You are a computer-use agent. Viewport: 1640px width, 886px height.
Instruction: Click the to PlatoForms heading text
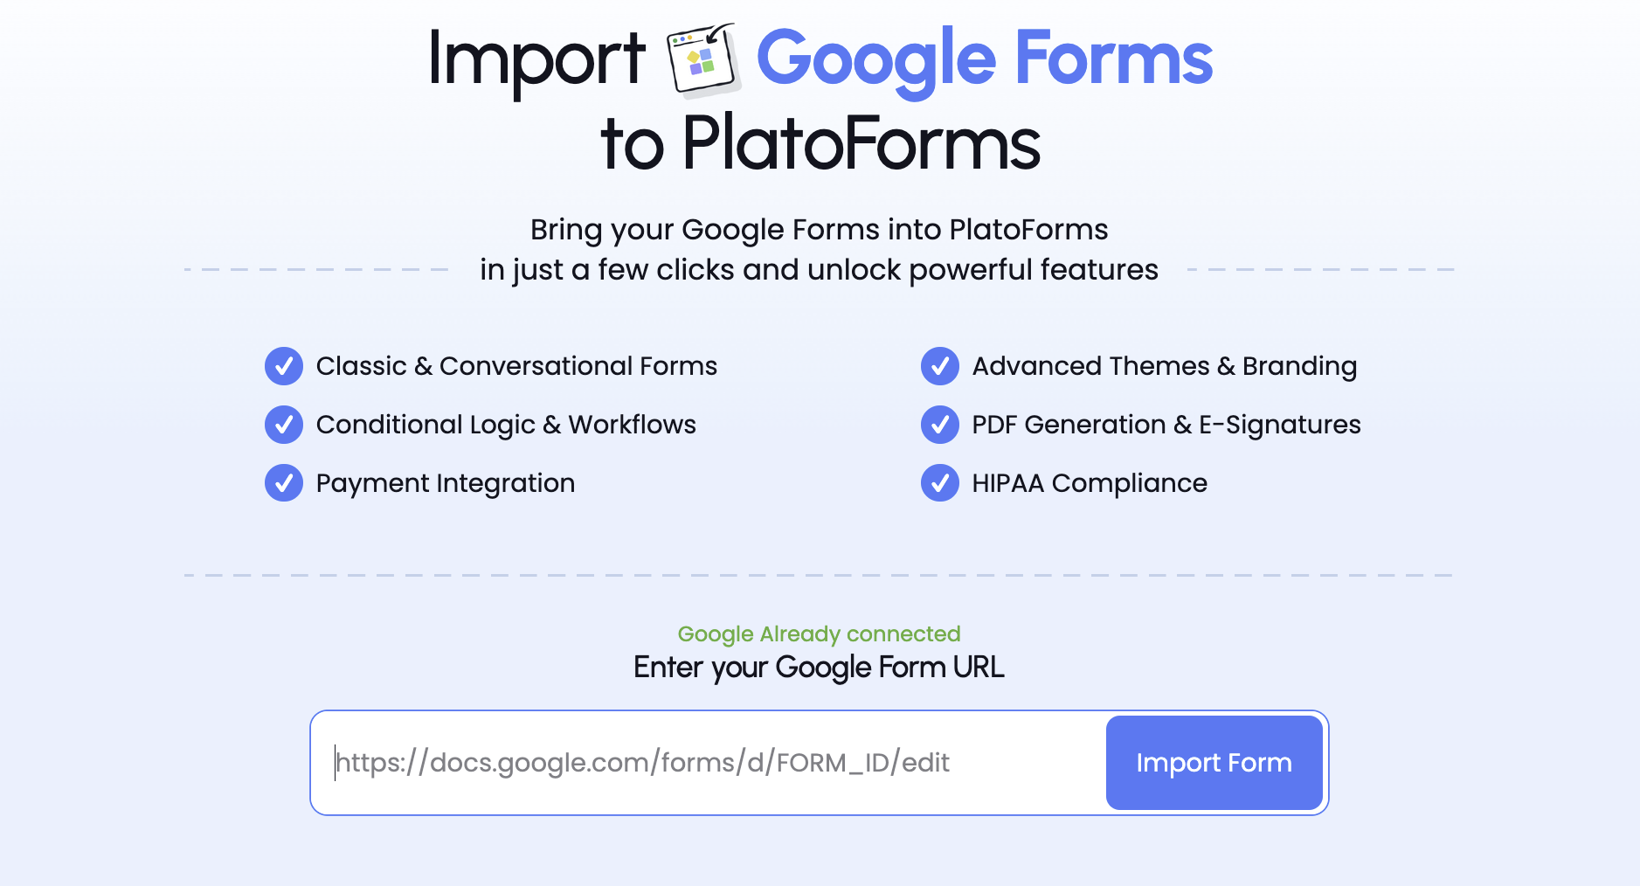click(x=820, y=144)
